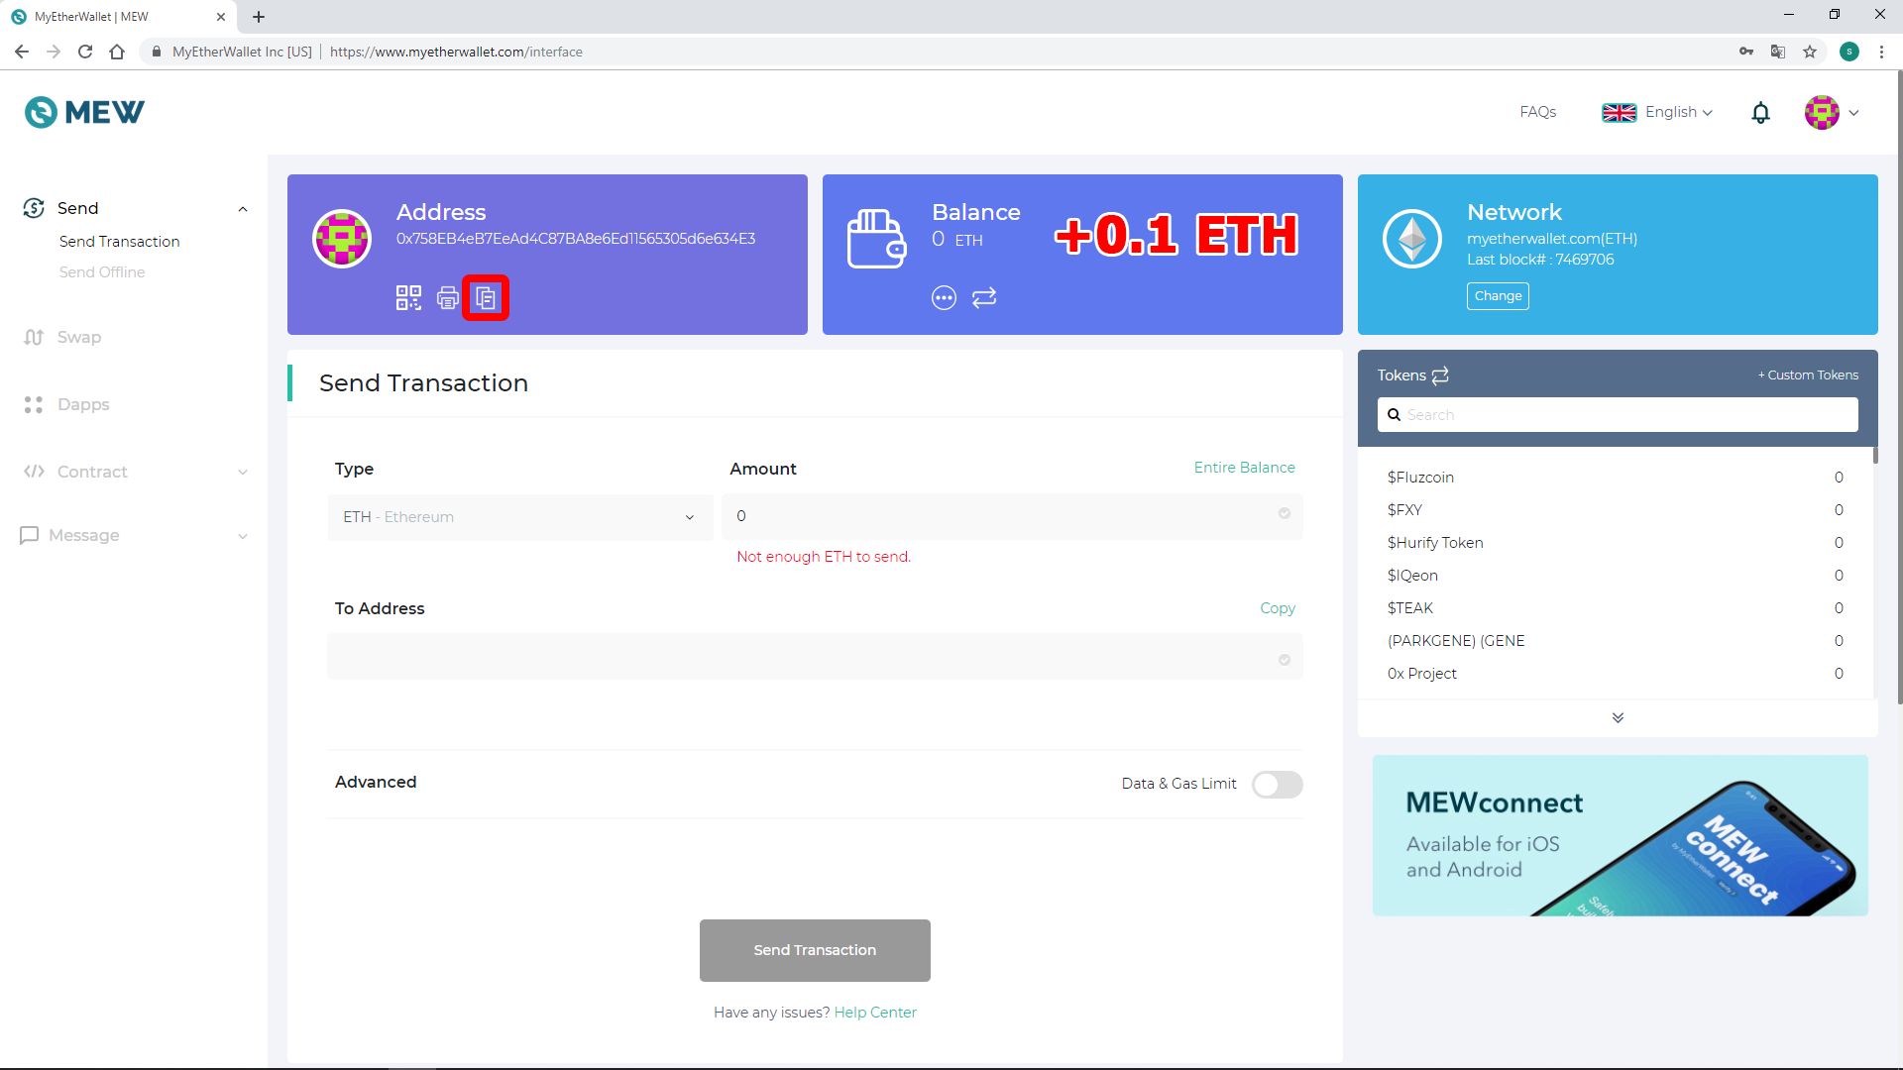Expand the account menu chevron
1903x1070 pixels.
pyautogui.click(x=1853, y=113)
